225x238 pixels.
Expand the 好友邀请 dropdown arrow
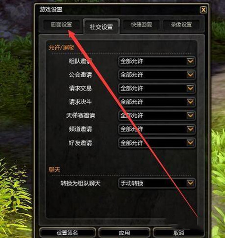point(190,143)
